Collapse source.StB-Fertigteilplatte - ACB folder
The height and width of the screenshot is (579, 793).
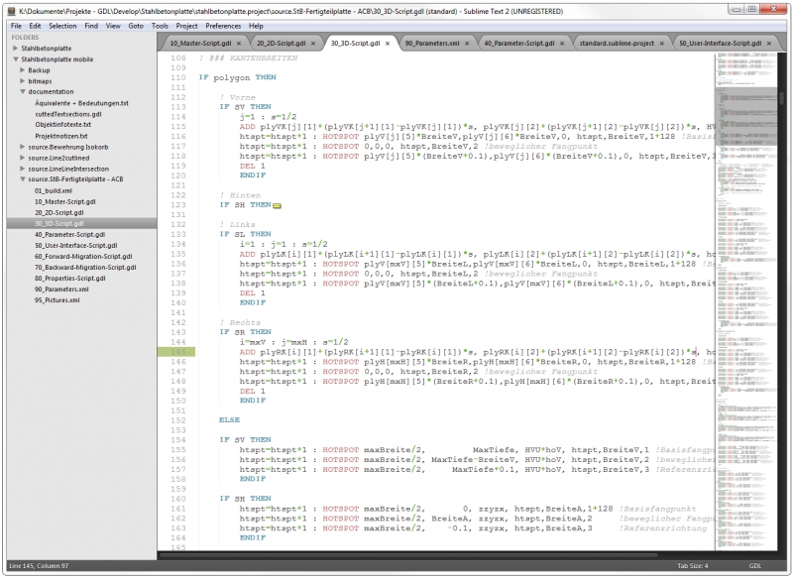(22, 179)
